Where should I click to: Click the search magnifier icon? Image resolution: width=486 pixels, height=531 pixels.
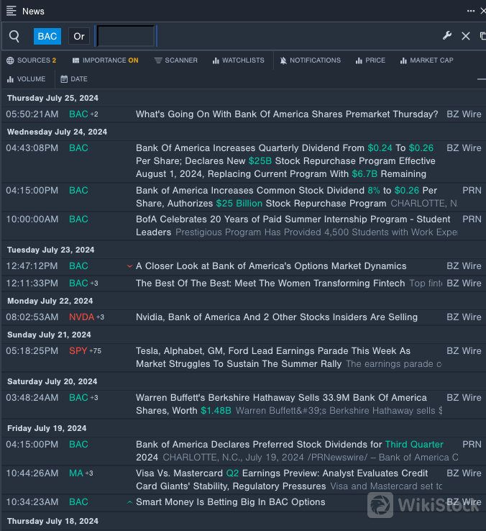(14, 36)
